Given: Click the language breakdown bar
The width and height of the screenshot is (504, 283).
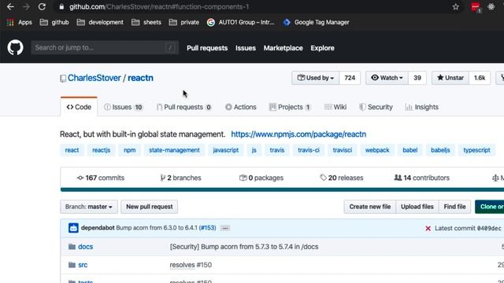Looking at the screenshot, I should coord(282,189).
